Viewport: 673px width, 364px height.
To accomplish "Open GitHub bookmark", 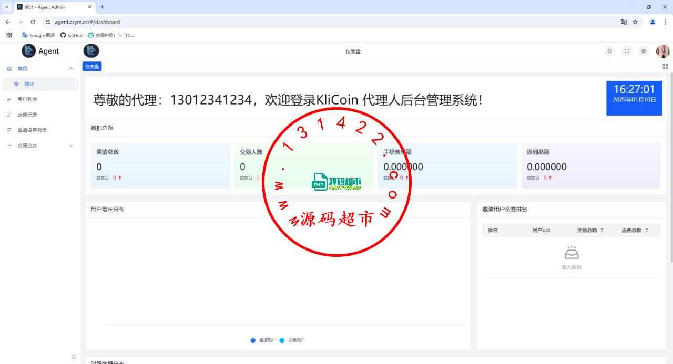I will (x=72, y=35).
